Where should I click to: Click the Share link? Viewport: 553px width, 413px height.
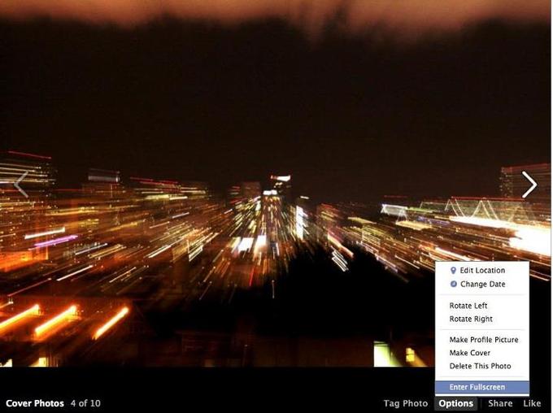pyautogui.click(x=500, y=403)
